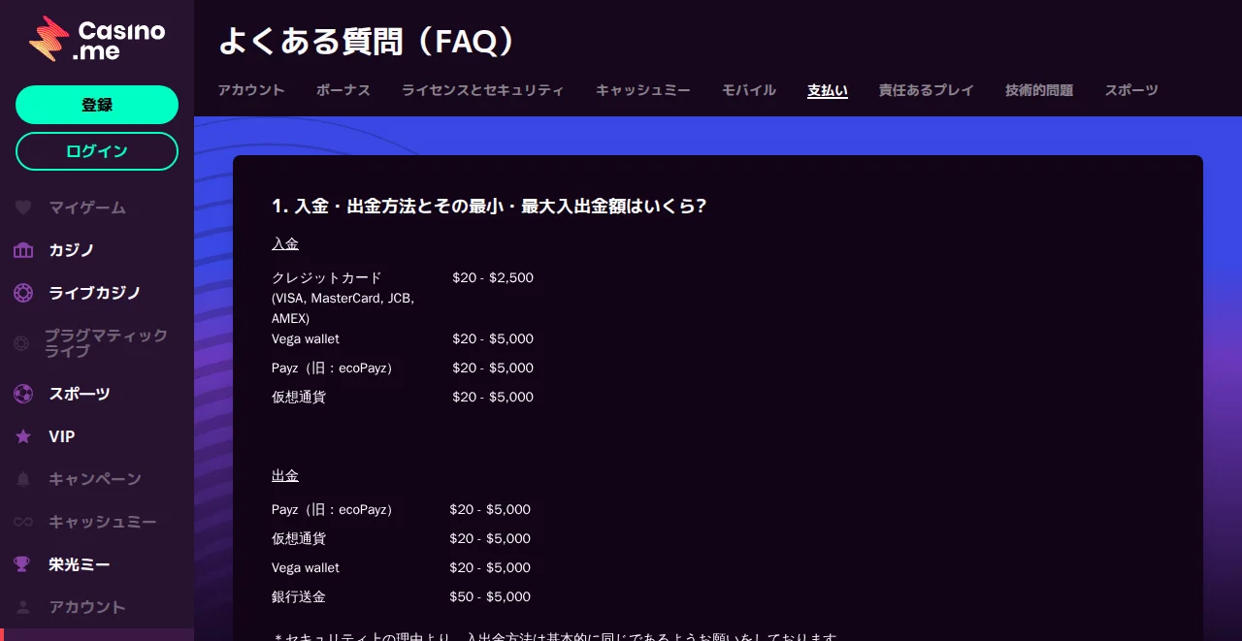The image size is (1242, 641).
Task: Click the $50 - $5,000 limit value
Action: tap(490, 596)
